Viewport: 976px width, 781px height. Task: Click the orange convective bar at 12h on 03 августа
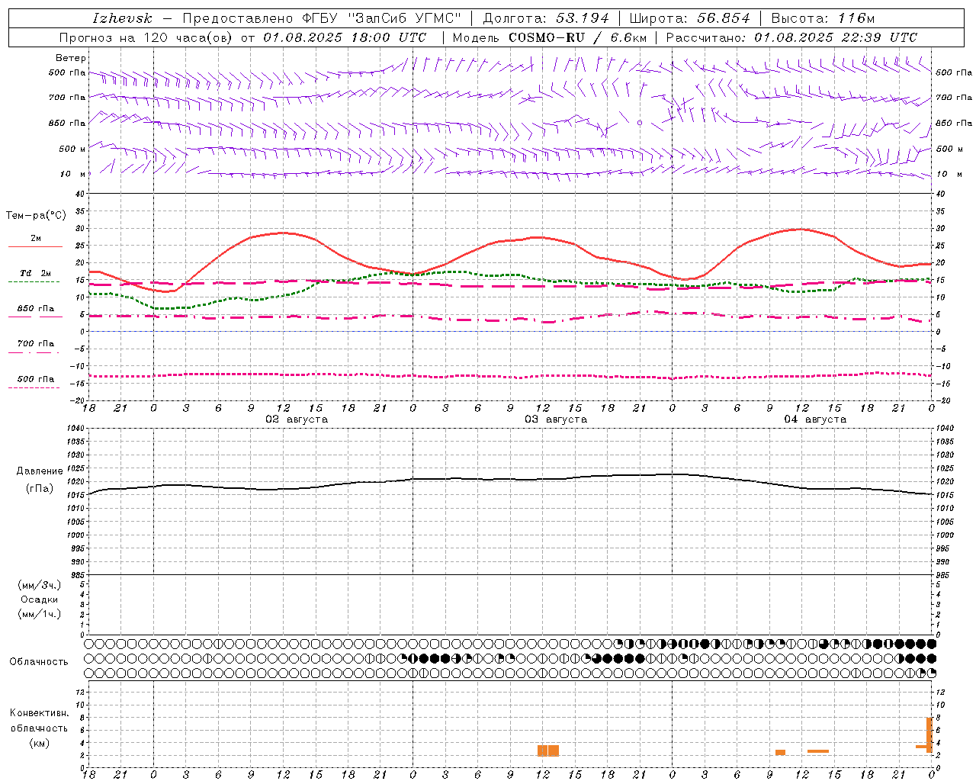tap(543, 750)
